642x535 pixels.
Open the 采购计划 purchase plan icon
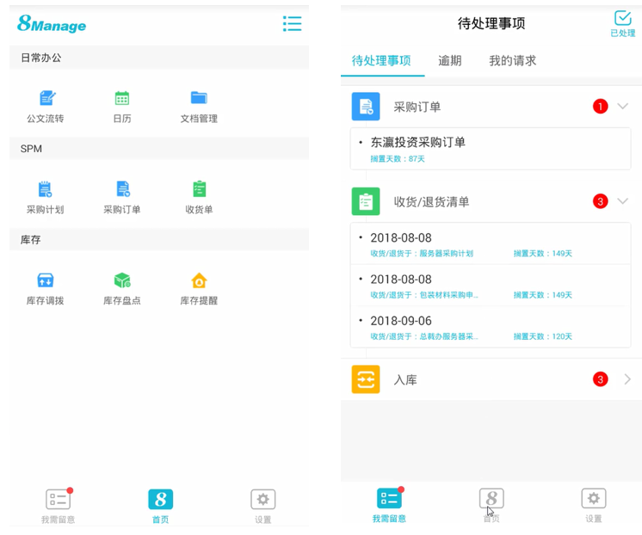pyautogui.click(x=45, y=190)
